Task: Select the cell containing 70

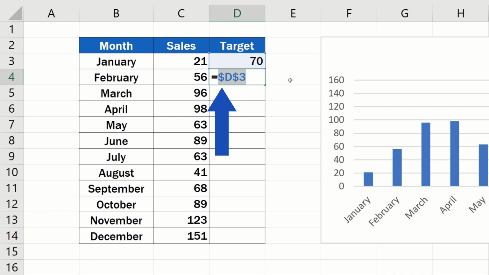Action: coord(237,61)
